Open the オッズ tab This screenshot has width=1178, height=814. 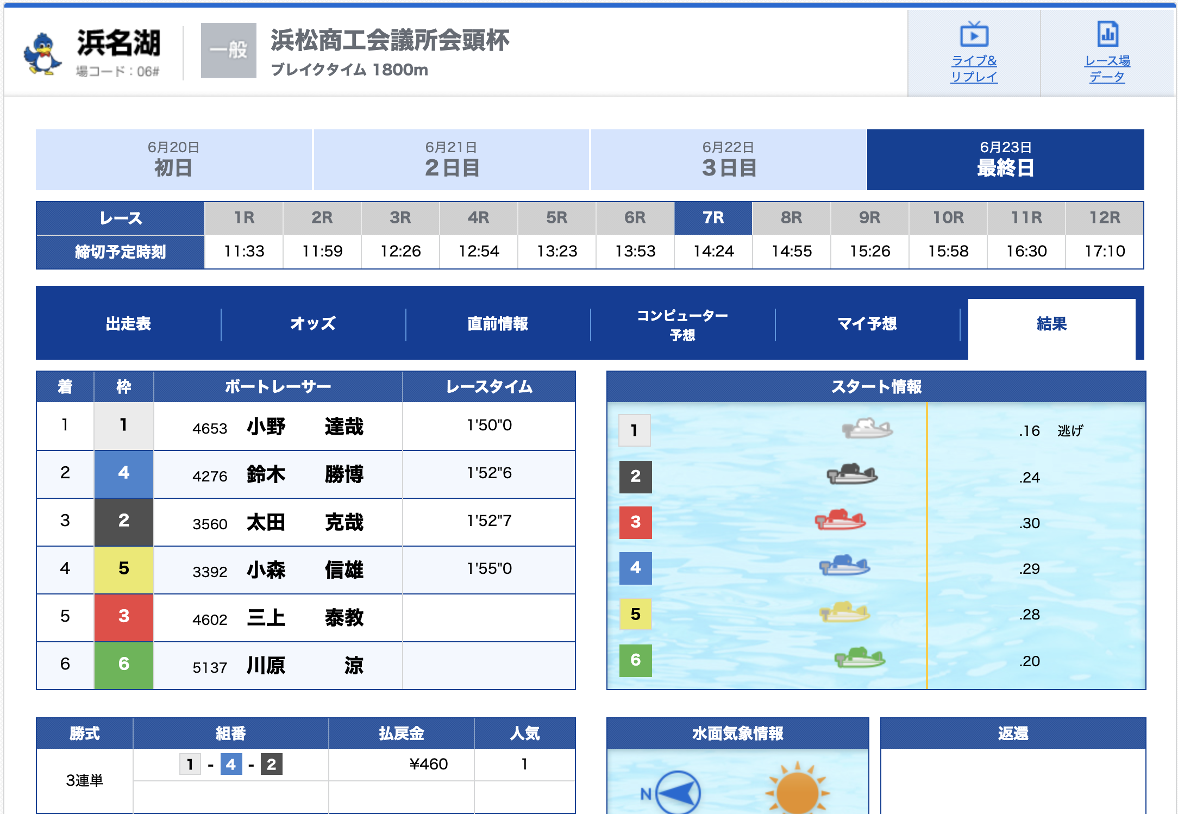click(313, 324)
